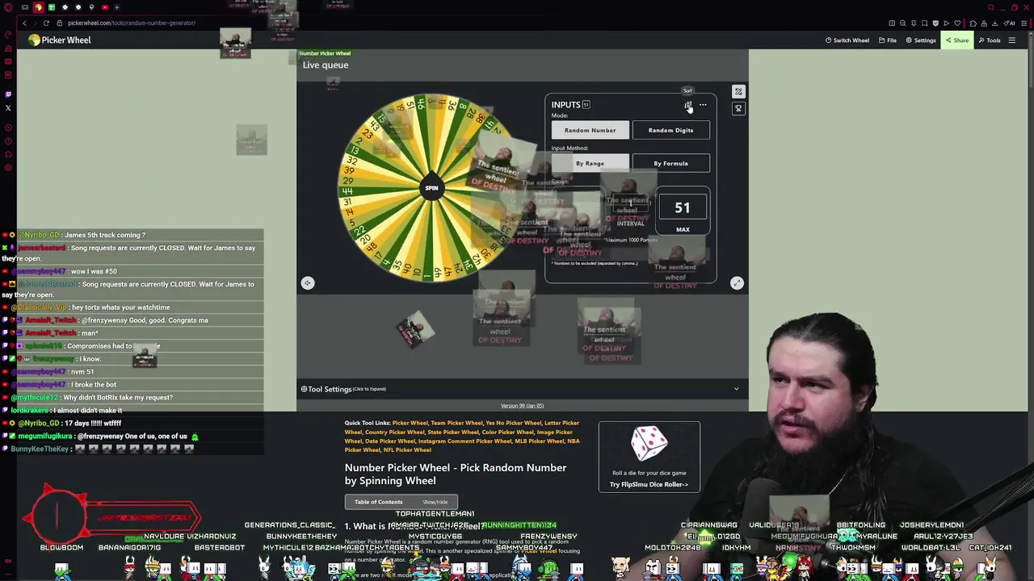Select Random Digits mode
Viewport: 1034px width, 581px height.
point(670,130)
